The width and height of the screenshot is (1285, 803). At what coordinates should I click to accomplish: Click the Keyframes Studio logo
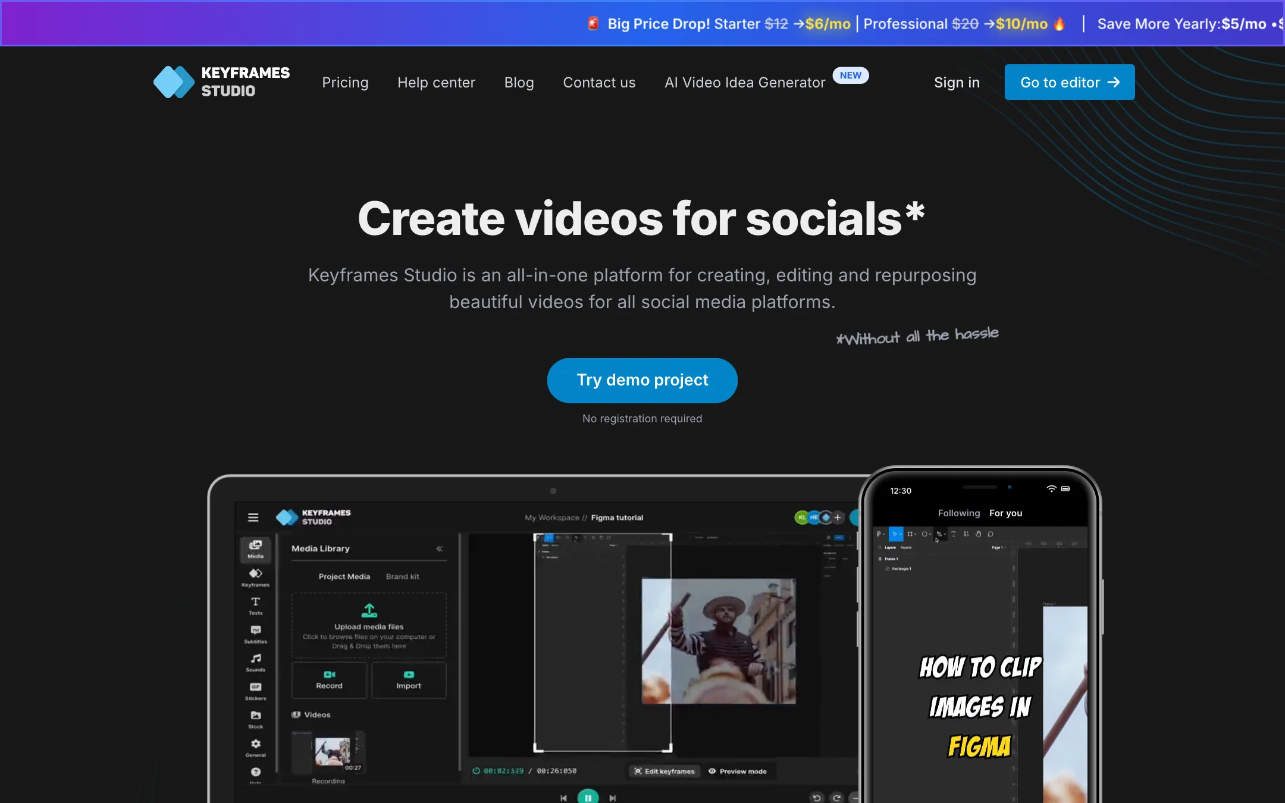(221, 82)
